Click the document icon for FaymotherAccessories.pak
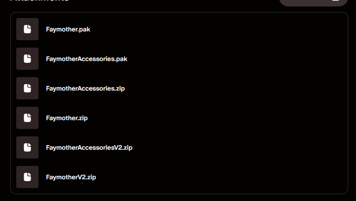 coord(27,59)
